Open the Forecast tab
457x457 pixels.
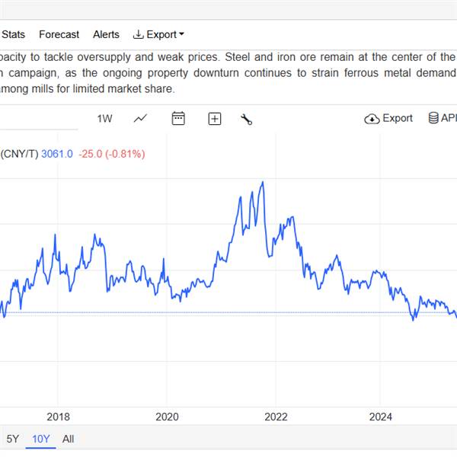coord(59,34)
